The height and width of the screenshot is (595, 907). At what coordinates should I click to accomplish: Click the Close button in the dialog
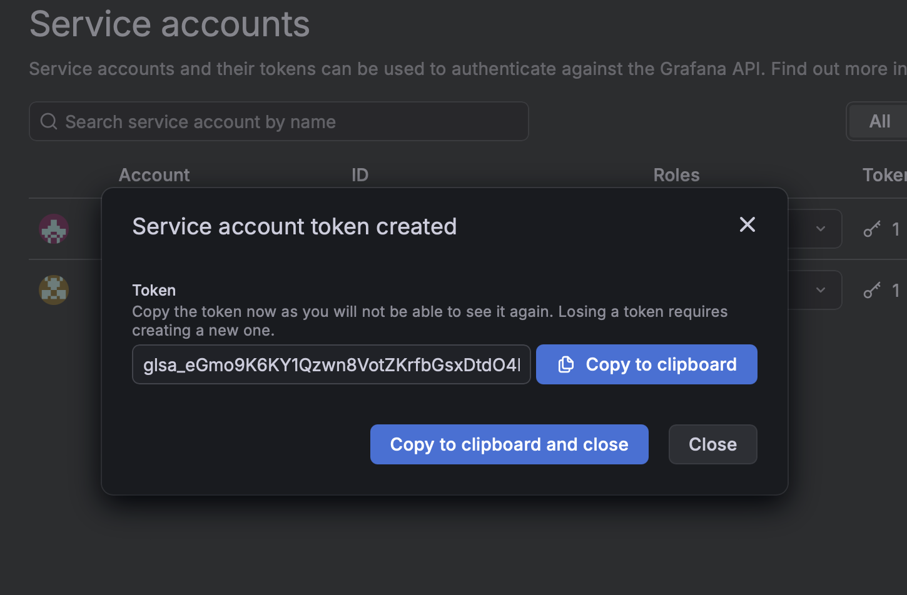pos(713,444)
